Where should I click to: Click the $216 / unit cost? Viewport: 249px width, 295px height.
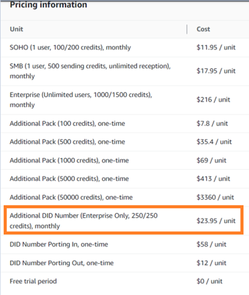pos(213,100)
